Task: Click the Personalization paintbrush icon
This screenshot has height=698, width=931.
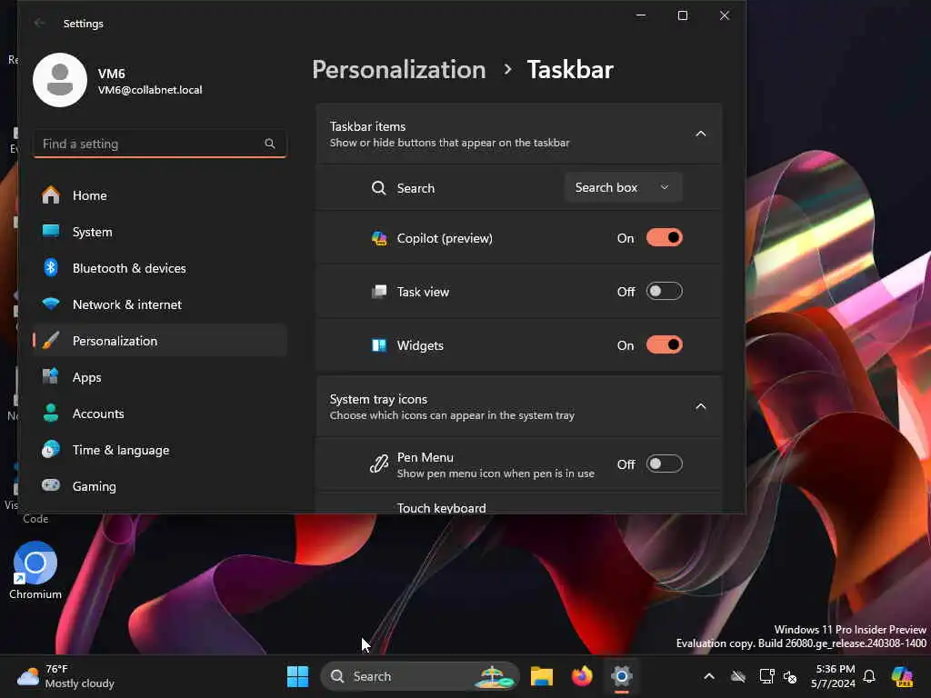Action: [x=51, y=341]
